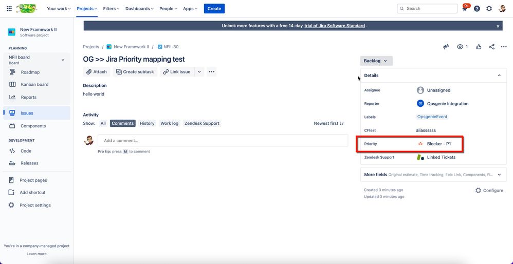Click the Search field

coord(427,9)
